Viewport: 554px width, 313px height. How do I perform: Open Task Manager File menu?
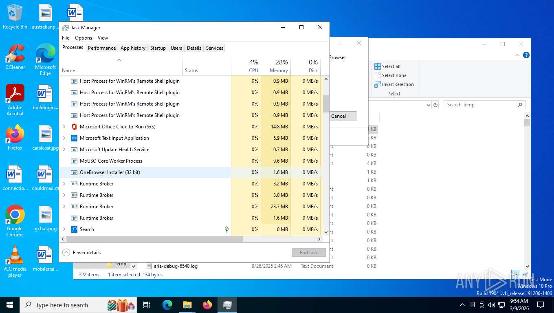(66, 38)
